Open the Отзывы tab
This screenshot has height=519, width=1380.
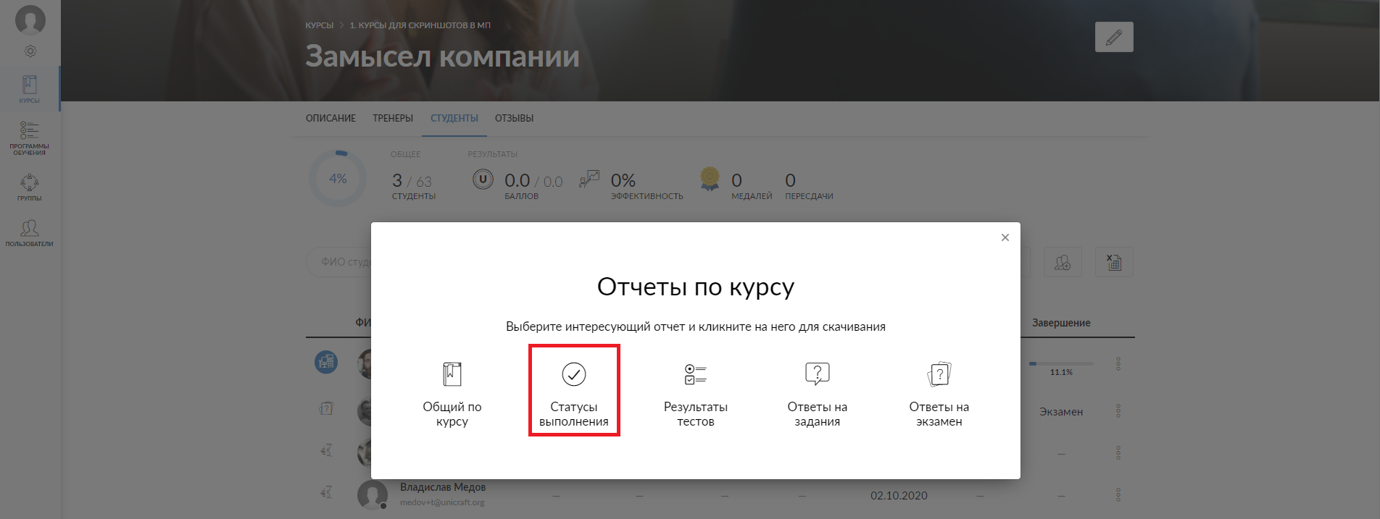pyautogui.click(x=514, y=118)
